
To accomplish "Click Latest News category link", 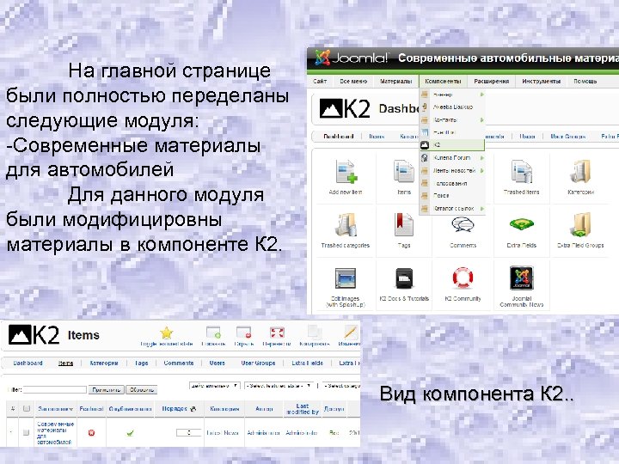I will tap(223, 433).
